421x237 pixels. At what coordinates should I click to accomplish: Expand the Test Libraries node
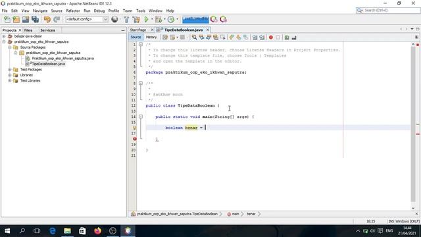tap(10, 80)
